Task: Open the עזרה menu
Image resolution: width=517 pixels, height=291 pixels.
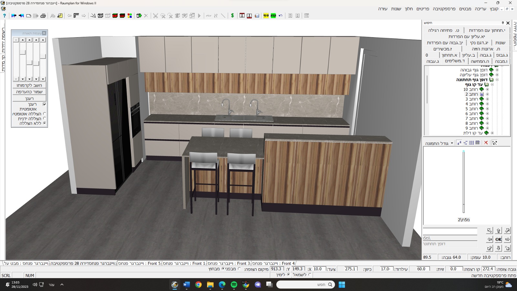Action: (383, 9)
